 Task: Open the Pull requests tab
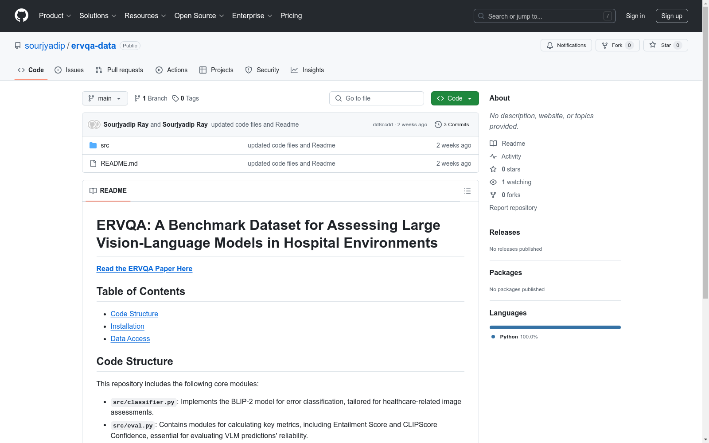tap(119, 70)
